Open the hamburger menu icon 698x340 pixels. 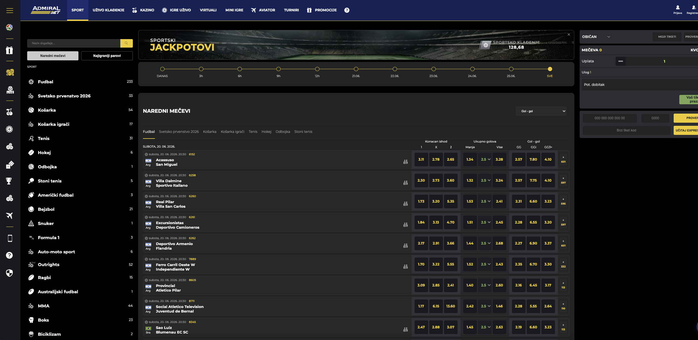point(10,10)
